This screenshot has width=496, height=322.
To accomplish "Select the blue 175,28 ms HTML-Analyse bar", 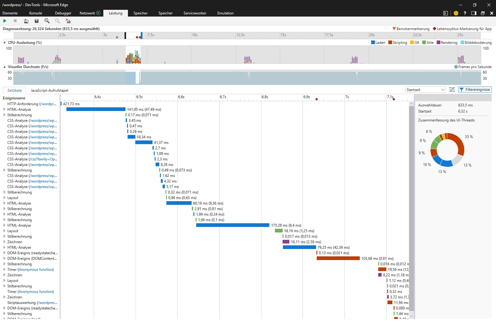I will pos(233,225).
